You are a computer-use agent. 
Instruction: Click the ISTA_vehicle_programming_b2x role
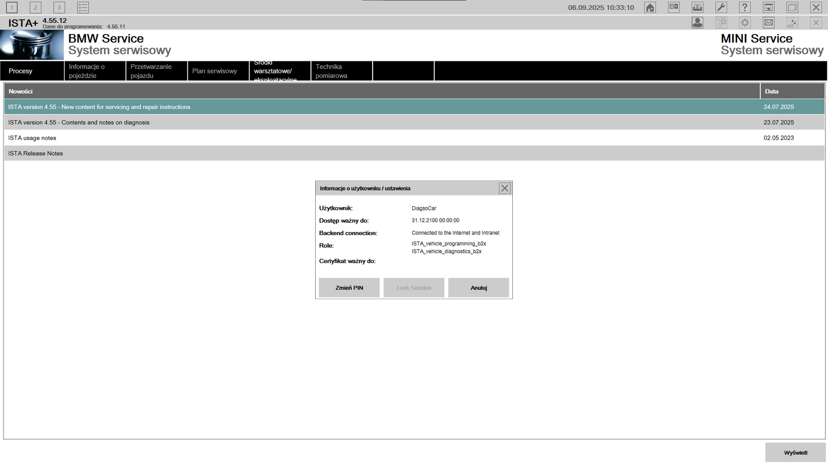tap(449, 244)
